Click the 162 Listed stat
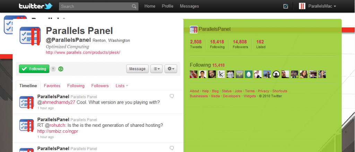 point(261,44)
